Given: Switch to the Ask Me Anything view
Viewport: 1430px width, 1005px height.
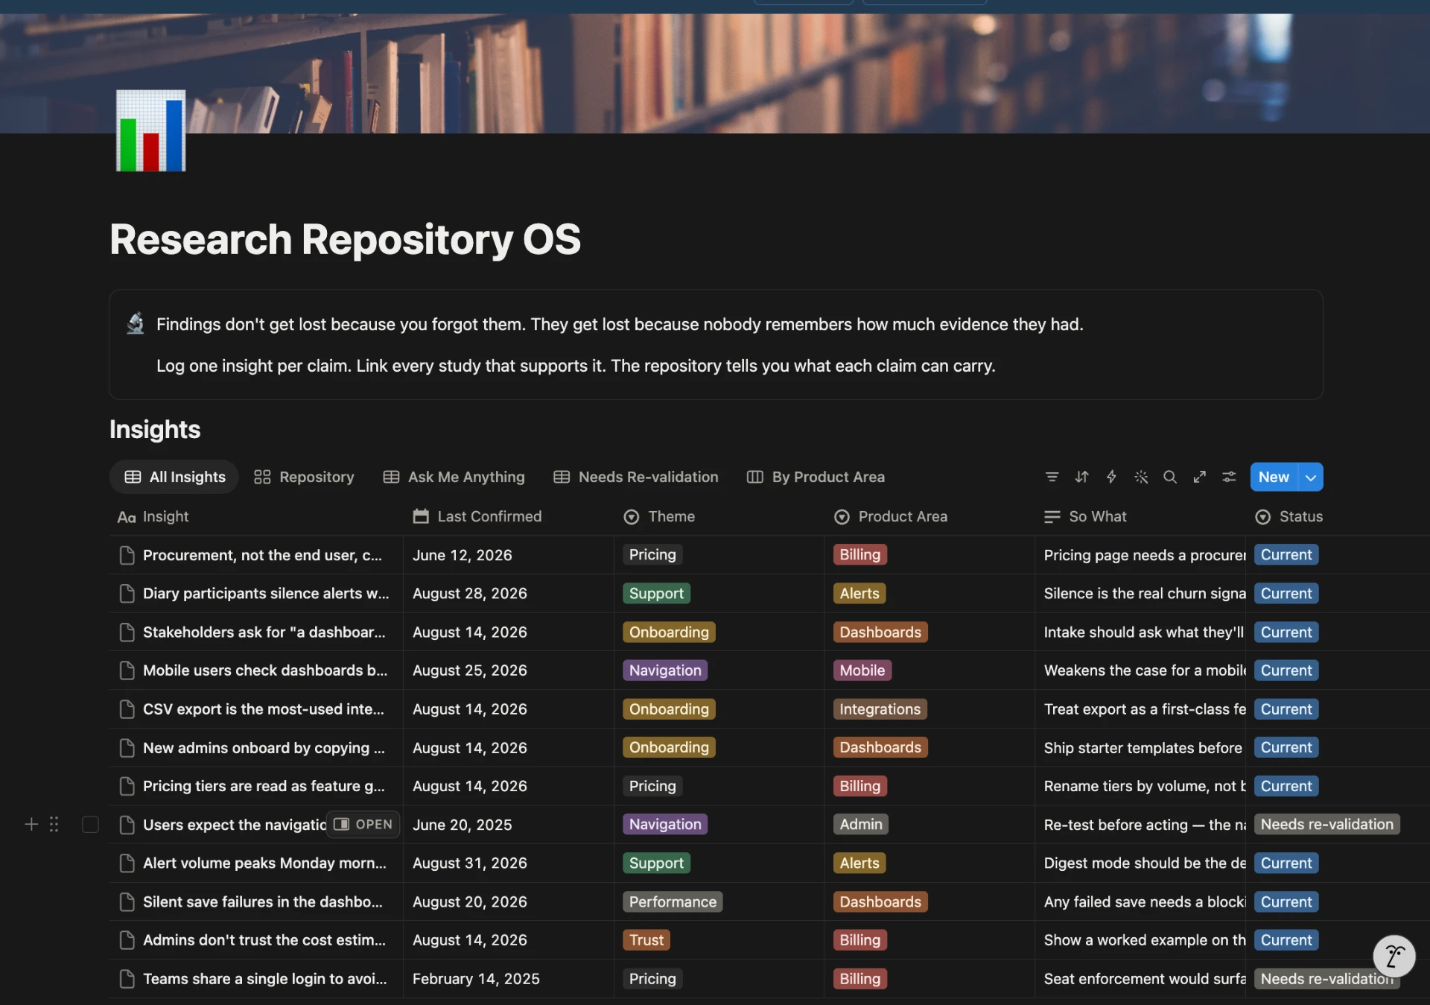Looking at the screenshot, I should point(454,477).
